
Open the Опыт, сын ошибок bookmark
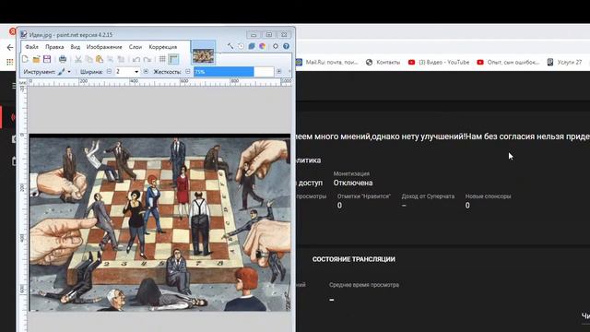point(508,62)
